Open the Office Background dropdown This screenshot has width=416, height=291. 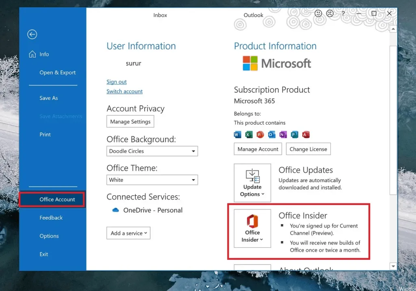(x=152, y=151)
